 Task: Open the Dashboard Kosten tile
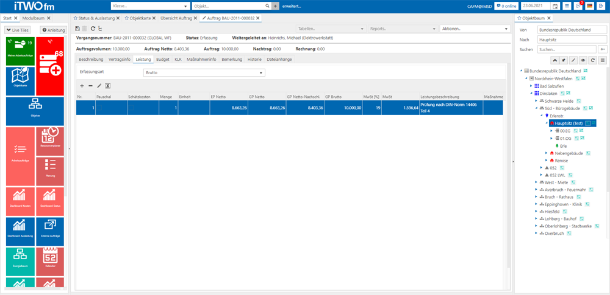[x=20, y=201]
